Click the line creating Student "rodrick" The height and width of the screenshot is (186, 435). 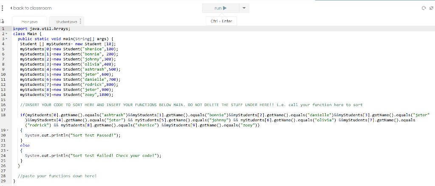(69, 85)
